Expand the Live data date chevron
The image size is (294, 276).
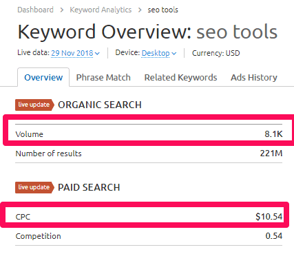(97, 54)
